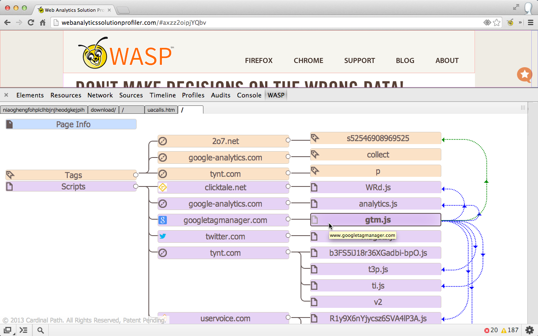Select the Console tab
The height and width of the screenshot is (336, 538).
coord(249,95)
